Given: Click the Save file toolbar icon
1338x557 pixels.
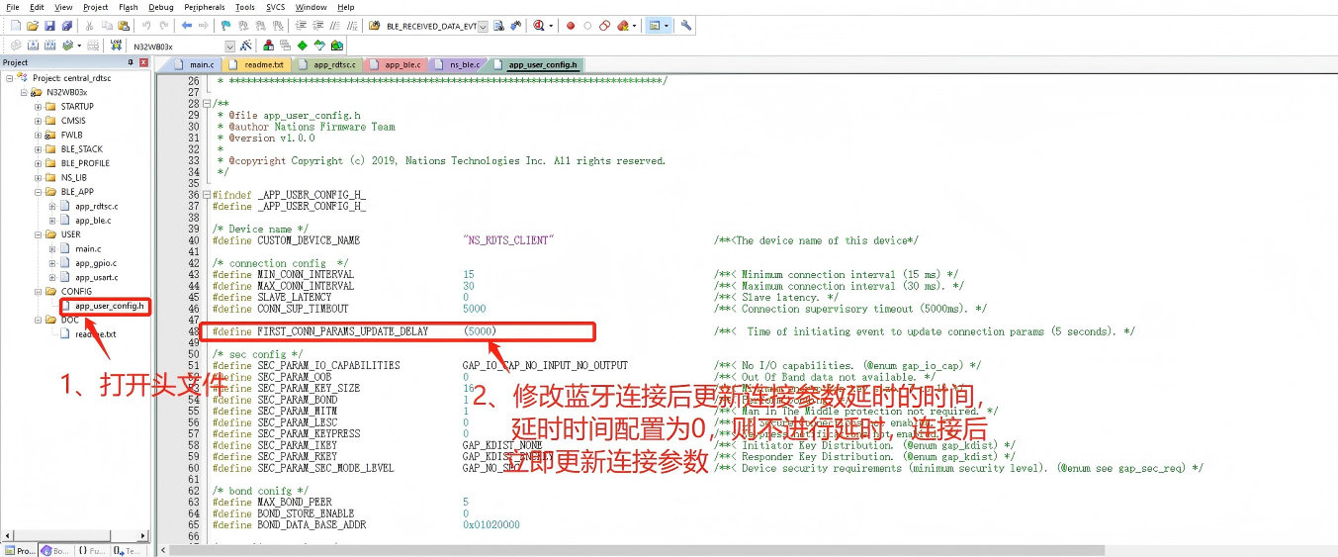Looking at the screenshot, I should coord(49,26).
